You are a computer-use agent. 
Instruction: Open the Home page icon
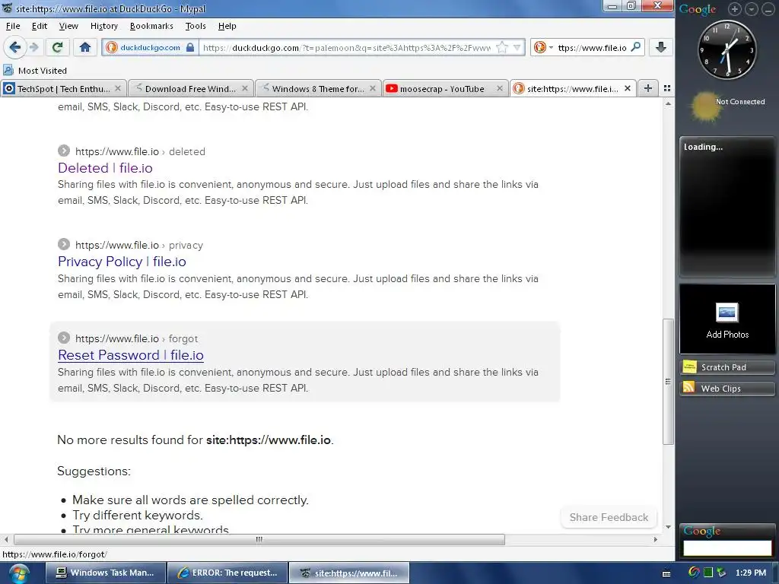coord(85,47)
